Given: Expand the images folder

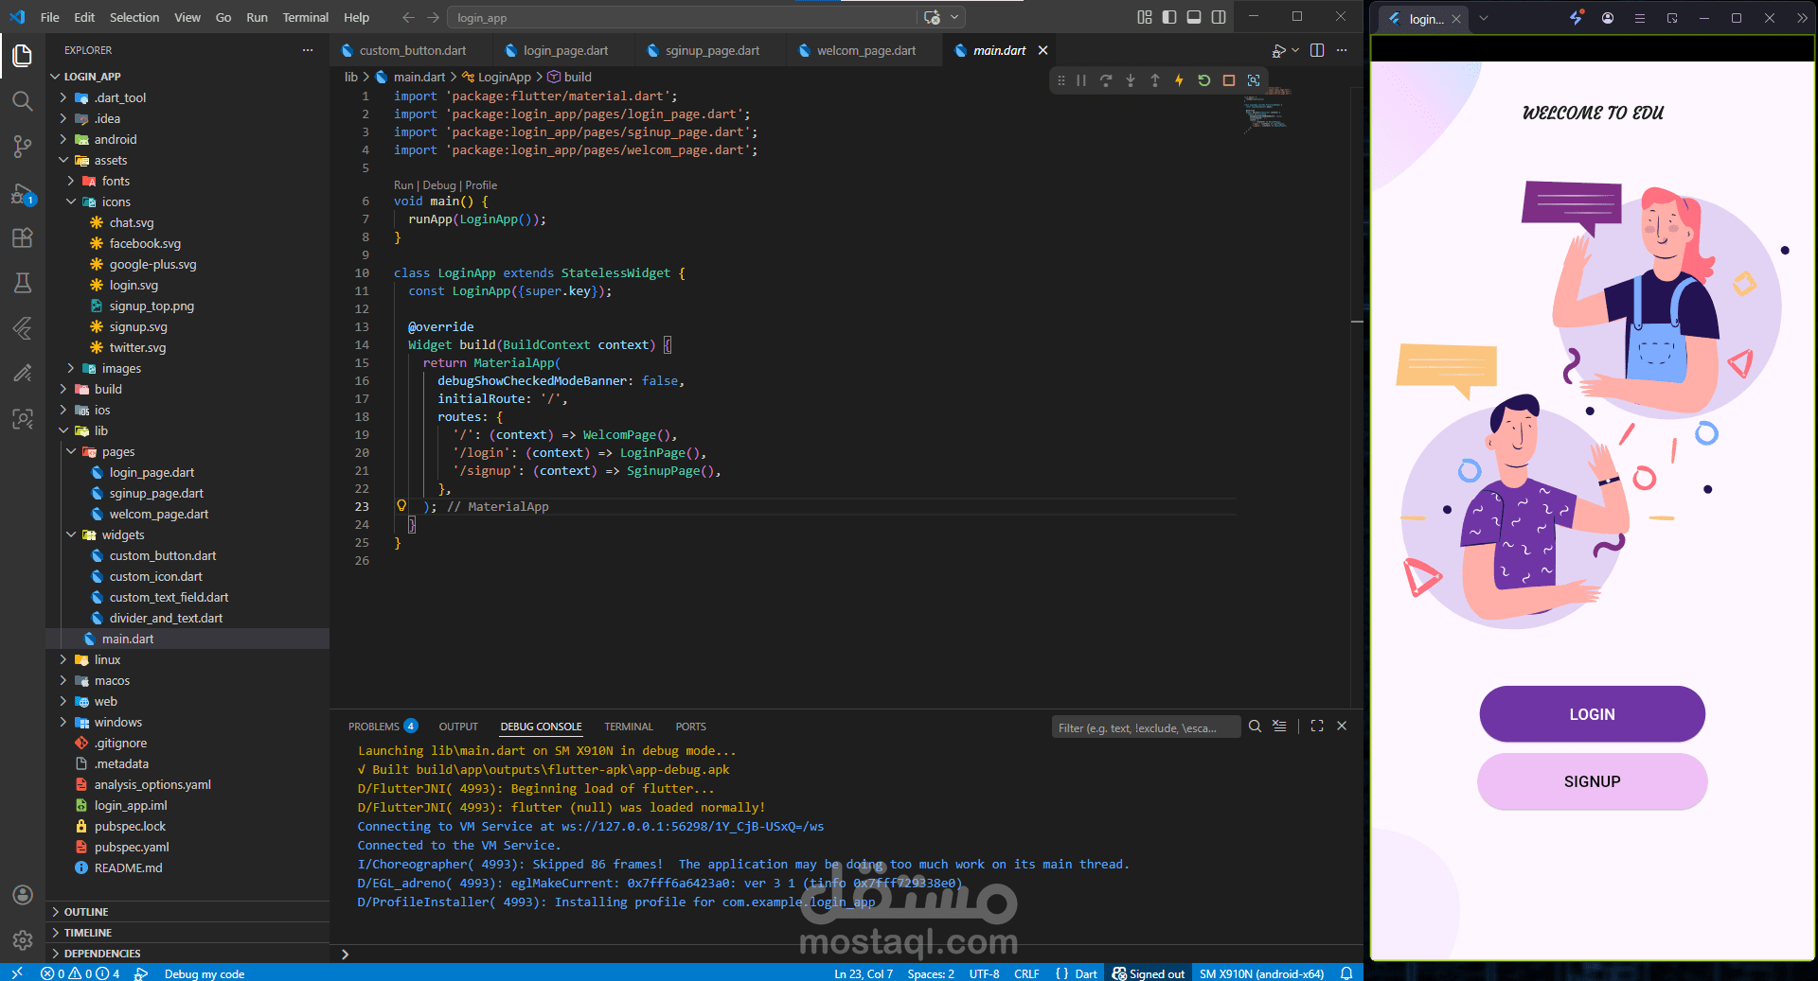Looking at the screenshot, I should click(x=121, y=368).
